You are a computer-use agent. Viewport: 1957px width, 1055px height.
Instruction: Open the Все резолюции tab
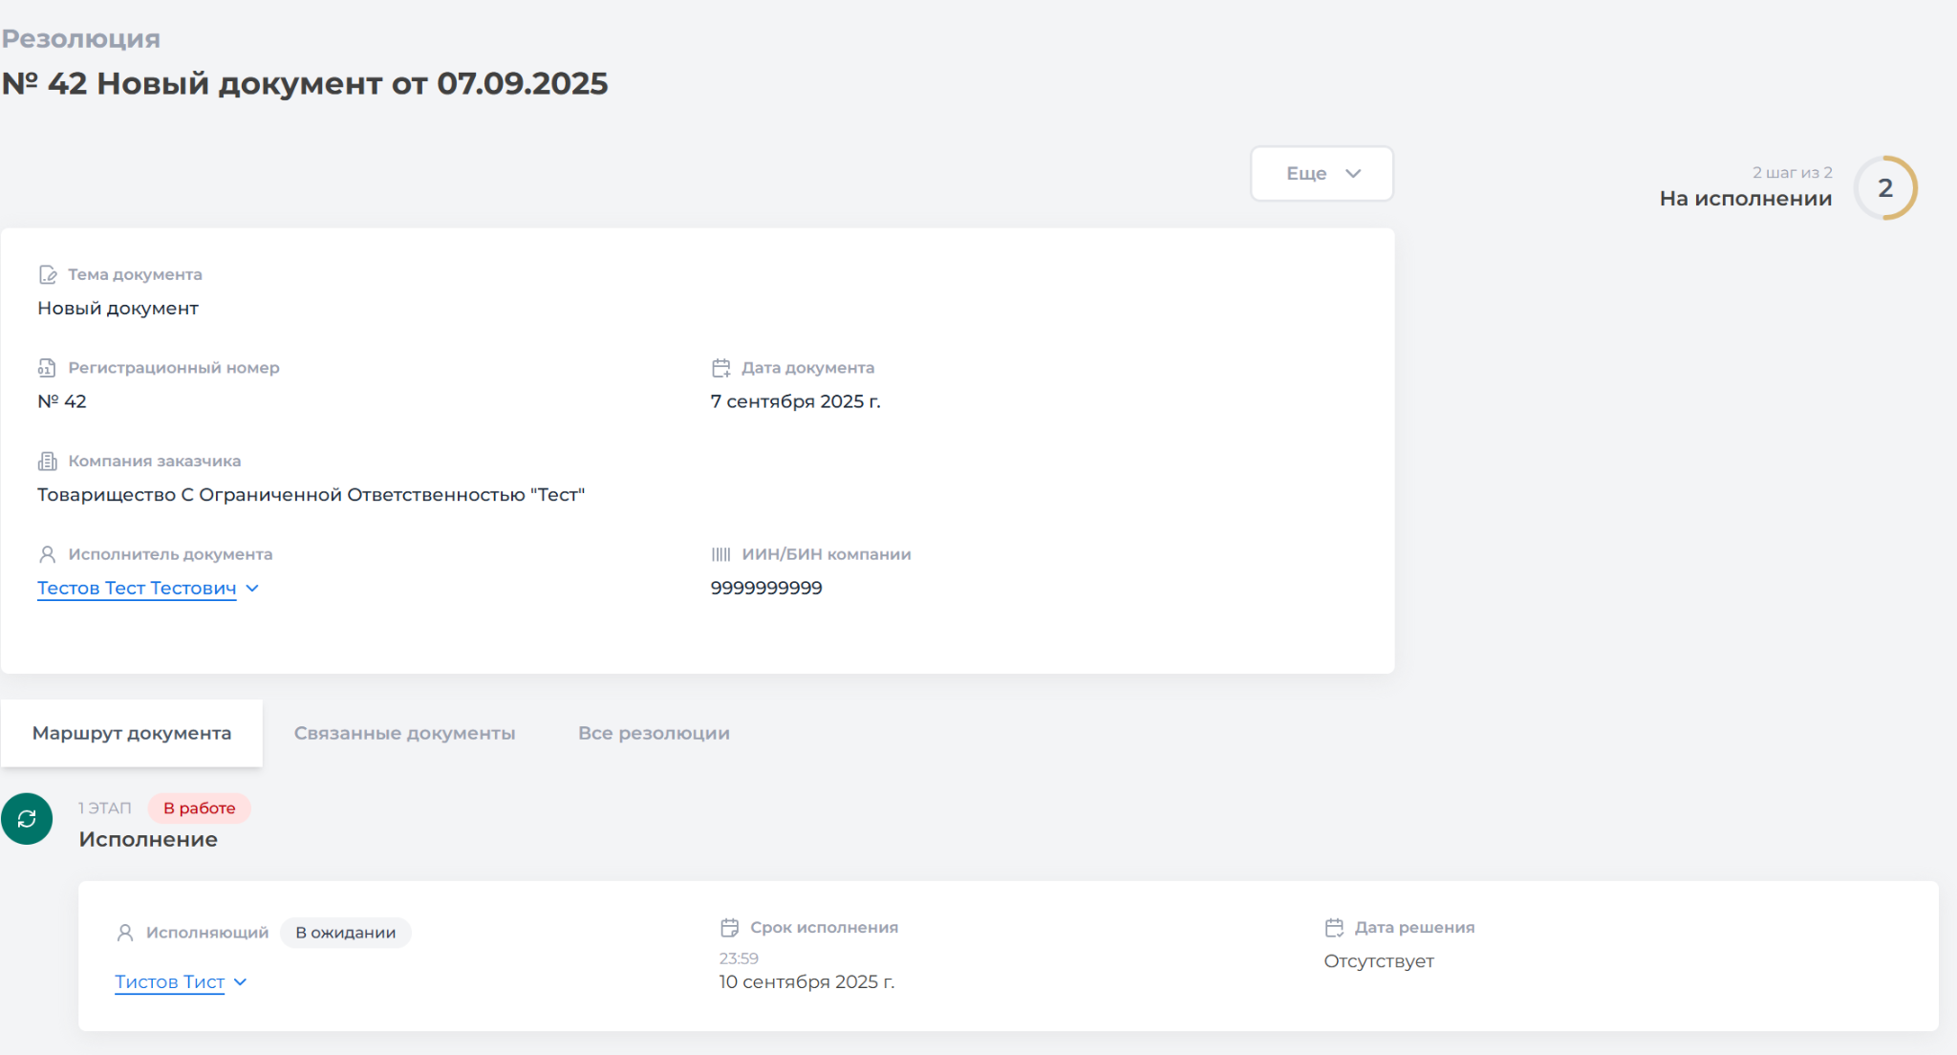[654, 734]
